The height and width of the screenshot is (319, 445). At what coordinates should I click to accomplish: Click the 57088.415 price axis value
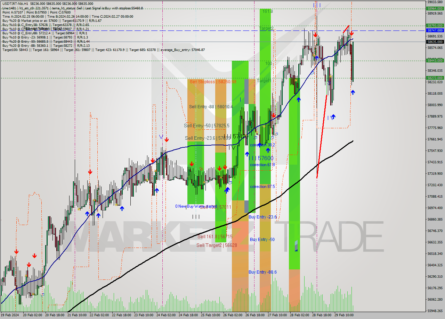tap(435, 196)
